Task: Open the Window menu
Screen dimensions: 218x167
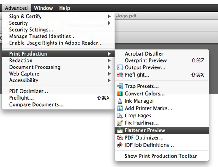Action: tap(44, 8)
